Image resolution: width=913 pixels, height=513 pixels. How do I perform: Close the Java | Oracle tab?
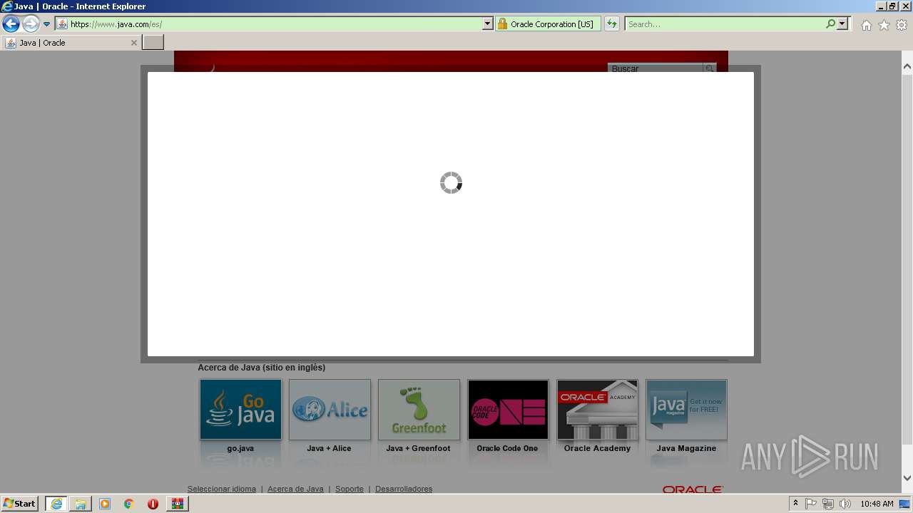coord(133,43)
